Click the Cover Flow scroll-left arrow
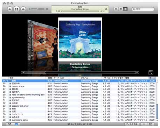The width and height of the screenshot is (160, 128). click(x=23, y=72)
